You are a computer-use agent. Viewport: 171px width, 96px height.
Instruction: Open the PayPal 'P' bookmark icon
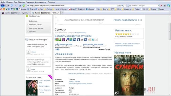point(12,9)
